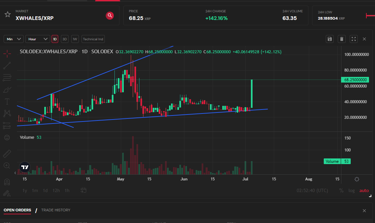Switch to TRADE HISTORY tab
This screenshot has height=223, width=375.
56,210
